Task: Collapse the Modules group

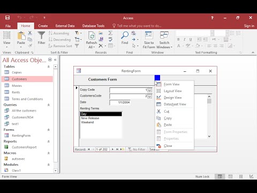Action: [x=49, y=165]
